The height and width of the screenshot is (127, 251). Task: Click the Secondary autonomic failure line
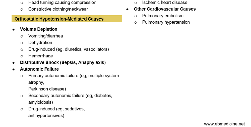70,96
